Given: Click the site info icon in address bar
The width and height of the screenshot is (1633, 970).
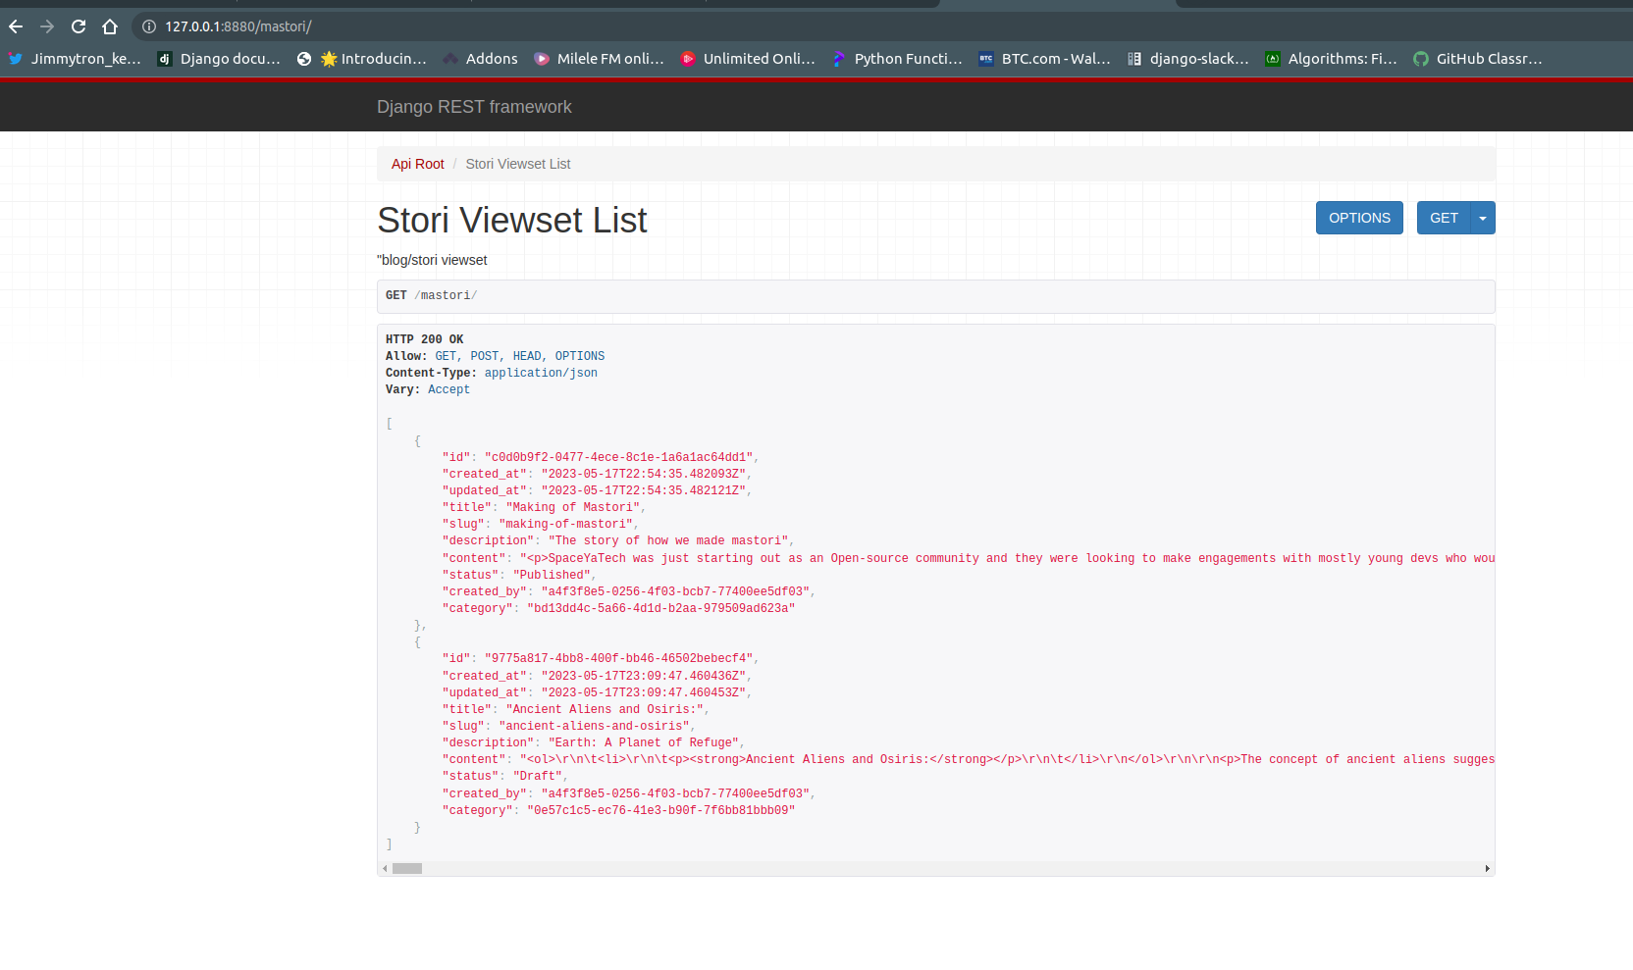Looking at the screenshot, I should click(x=148, y=27).
